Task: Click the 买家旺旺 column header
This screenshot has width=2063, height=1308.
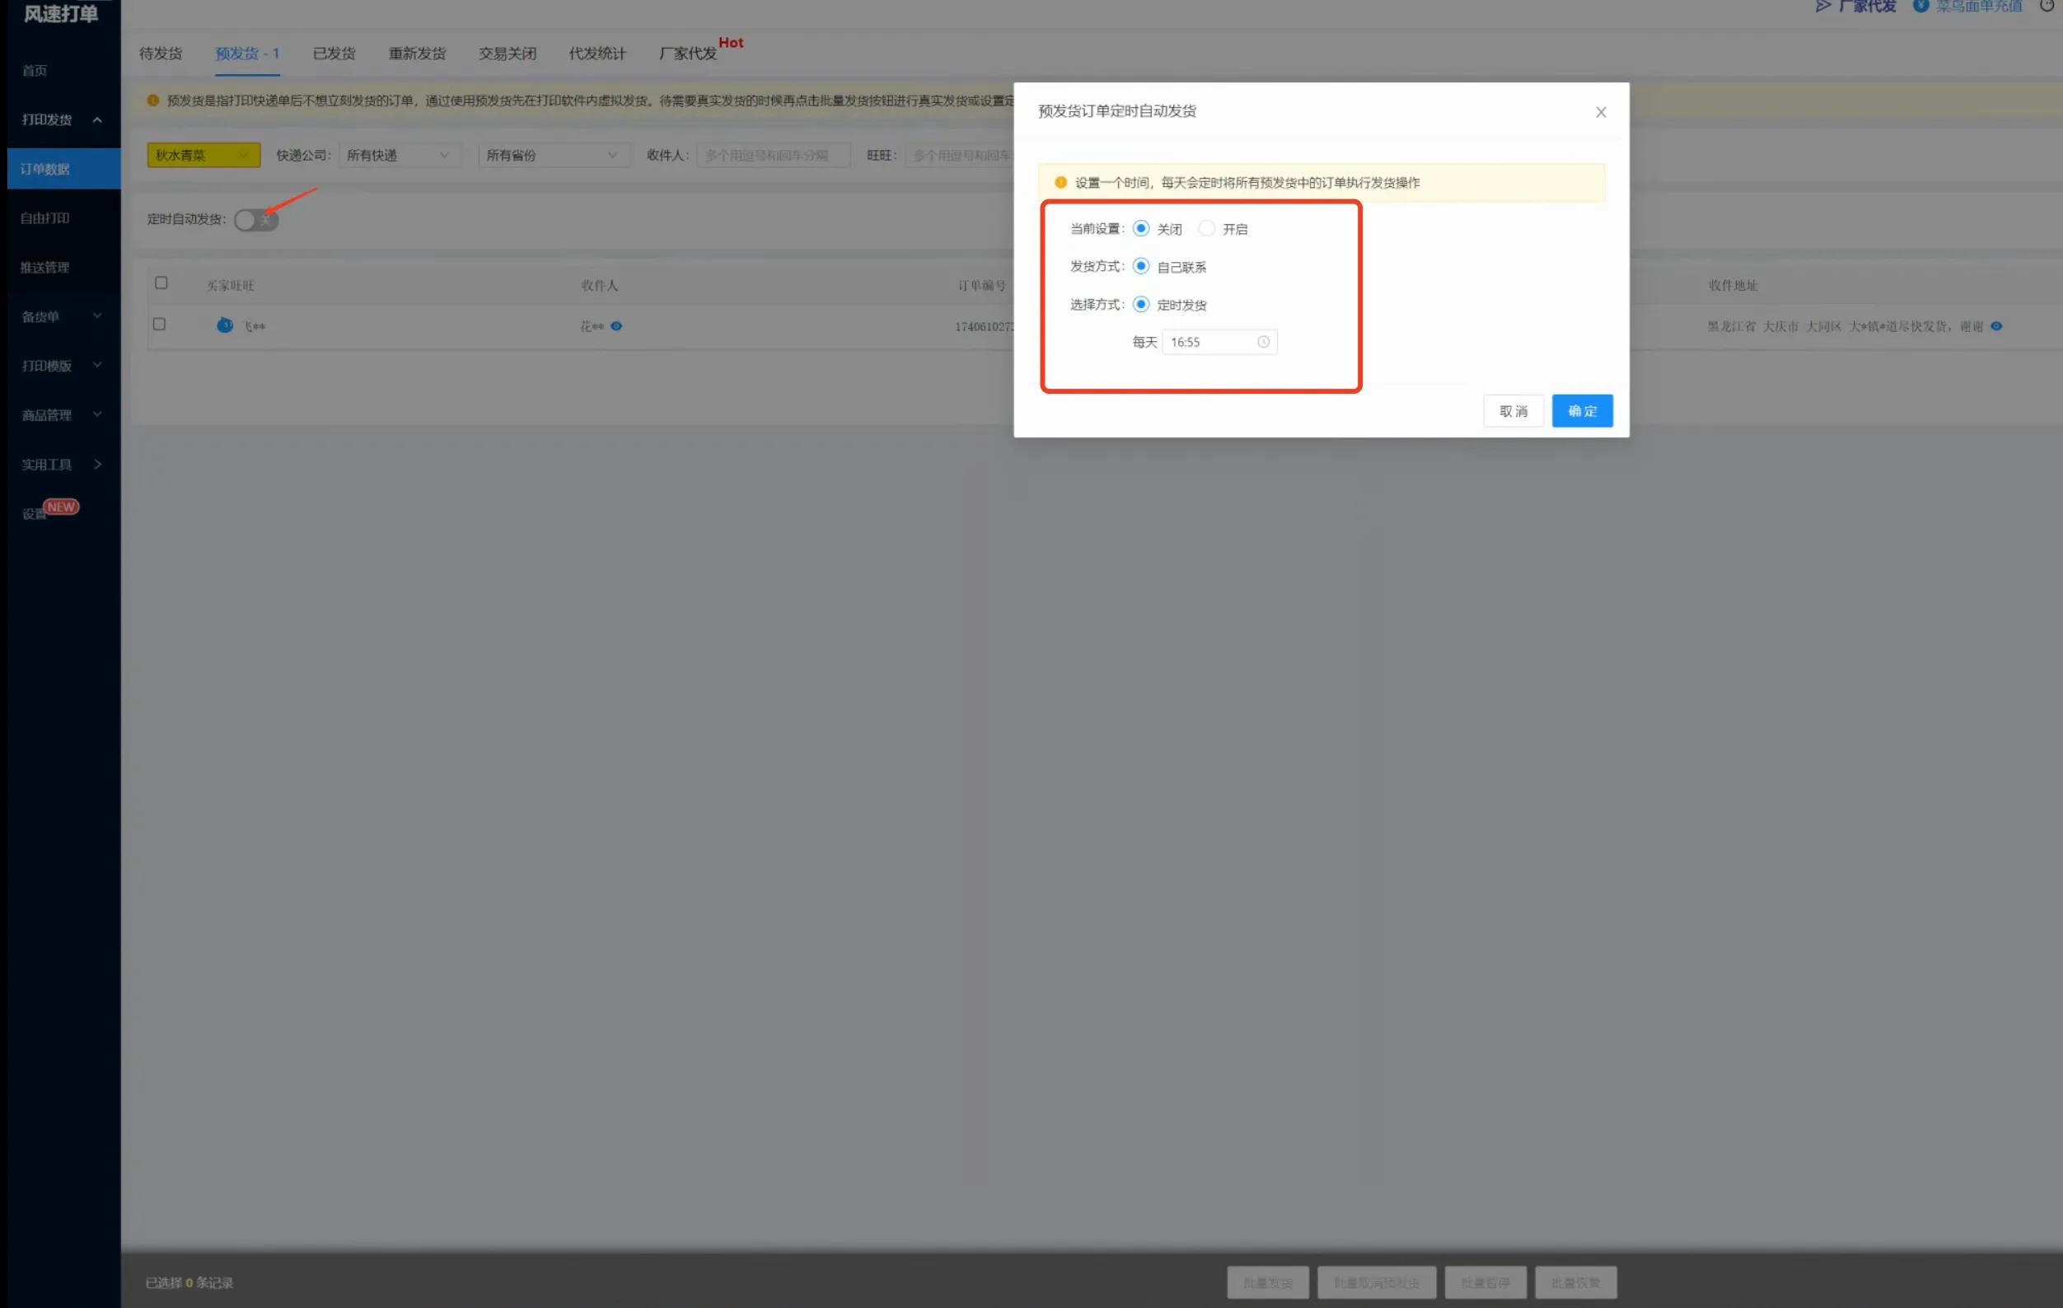Action: coord(231,285)
